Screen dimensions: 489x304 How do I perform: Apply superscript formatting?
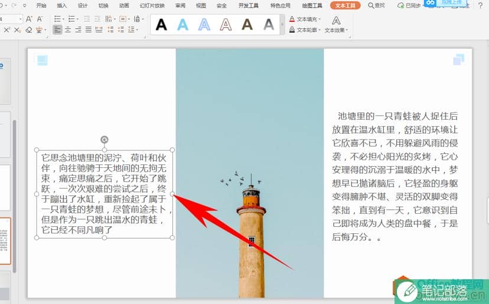click(x=7, y=29)
